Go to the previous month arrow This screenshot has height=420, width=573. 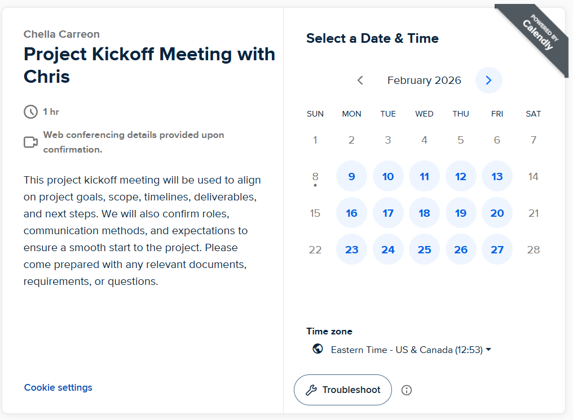360,81
